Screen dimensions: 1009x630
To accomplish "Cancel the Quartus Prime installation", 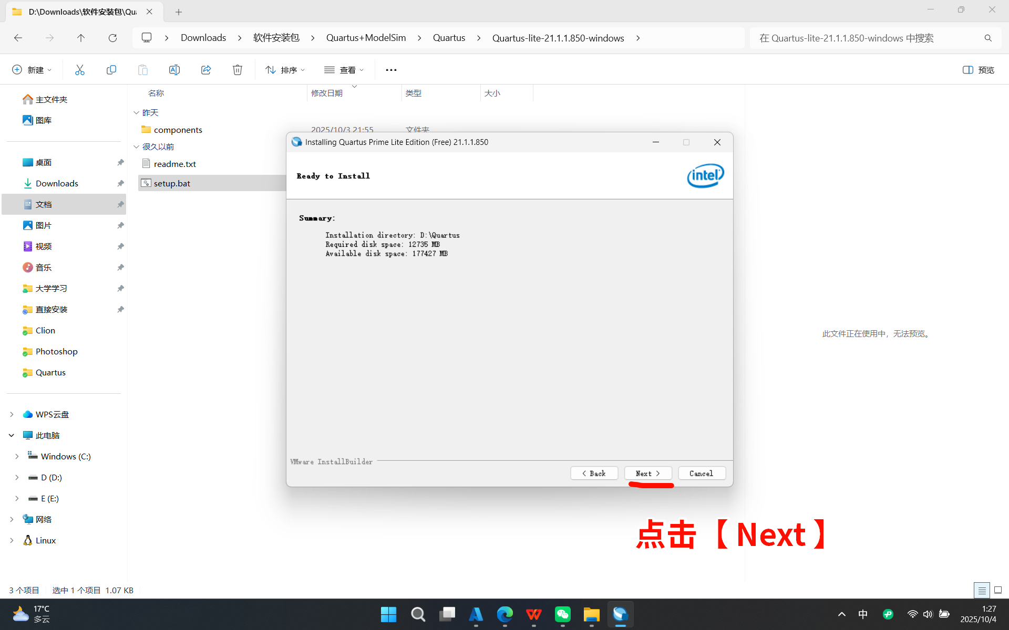I will 702,473.
